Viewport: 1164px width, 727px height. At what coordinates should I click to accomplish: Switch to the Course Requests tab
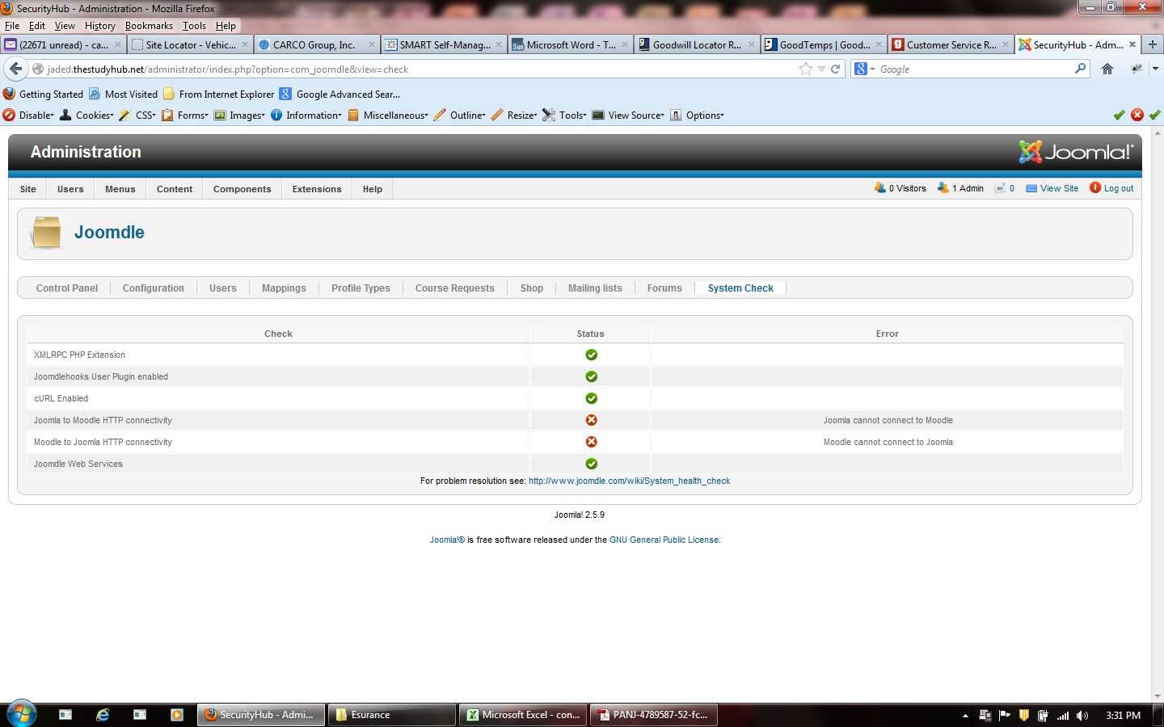[x=454, y=288]
